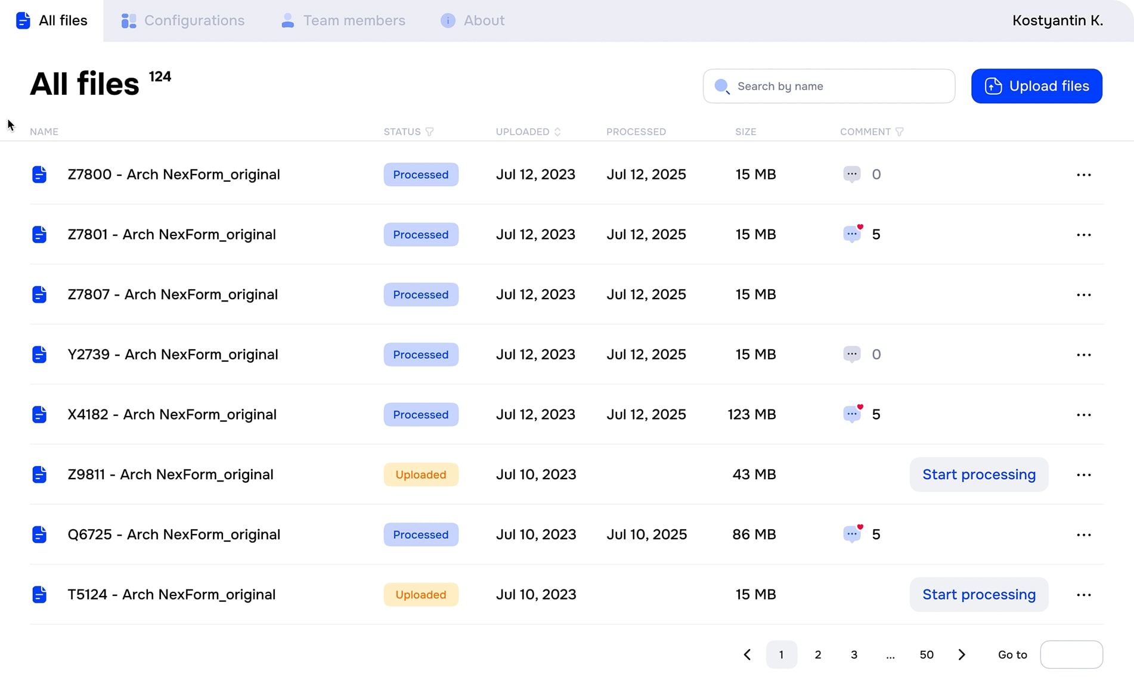This screenshot has height=683, width=1134.
Task: Start processing the Z9811 file
Action: pyautogui.click(x=978, y=474)
